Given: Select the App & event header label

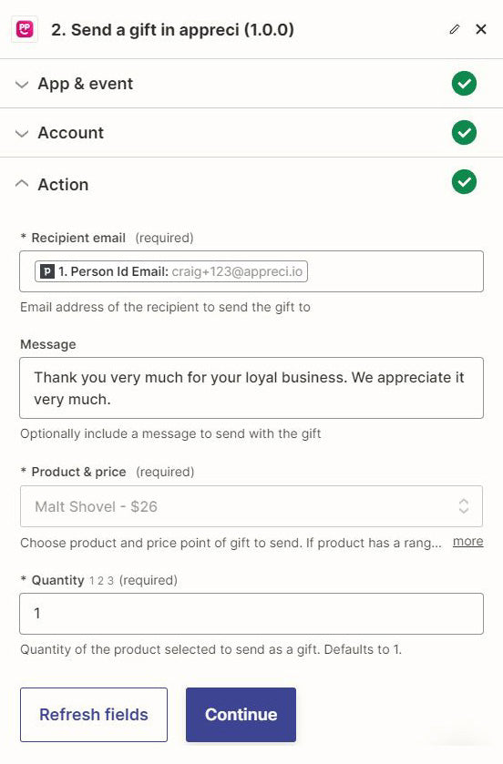Looking at the screenshot, I should tap(86, 83).
